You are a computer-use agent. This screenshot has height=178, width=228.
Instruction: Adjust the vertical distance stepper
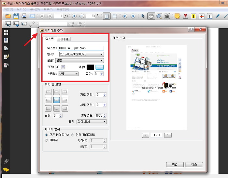point(105,105)
